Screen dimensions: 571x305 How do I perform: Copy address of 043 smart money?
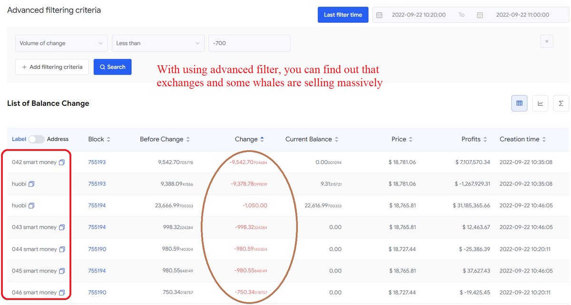[x=62, y=227]
